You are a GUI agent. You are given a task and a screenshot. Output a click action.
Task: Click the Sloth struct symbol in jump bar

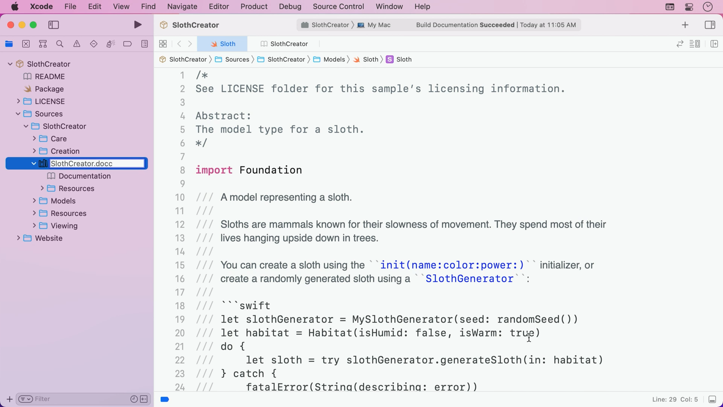point(399,60)
